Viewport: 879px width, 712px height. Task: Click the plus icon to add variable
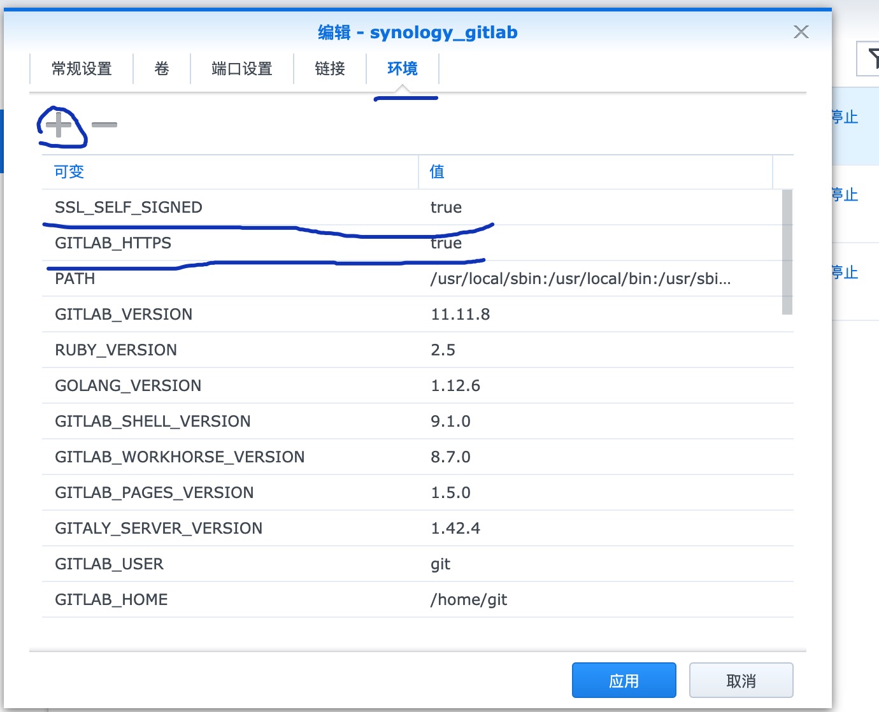coord(59,124)
